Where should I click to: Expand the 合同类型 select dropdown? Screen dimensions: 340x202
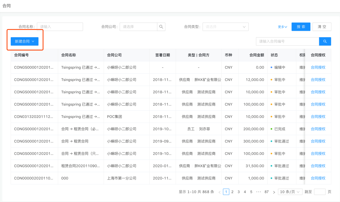(x=225, y=27)
